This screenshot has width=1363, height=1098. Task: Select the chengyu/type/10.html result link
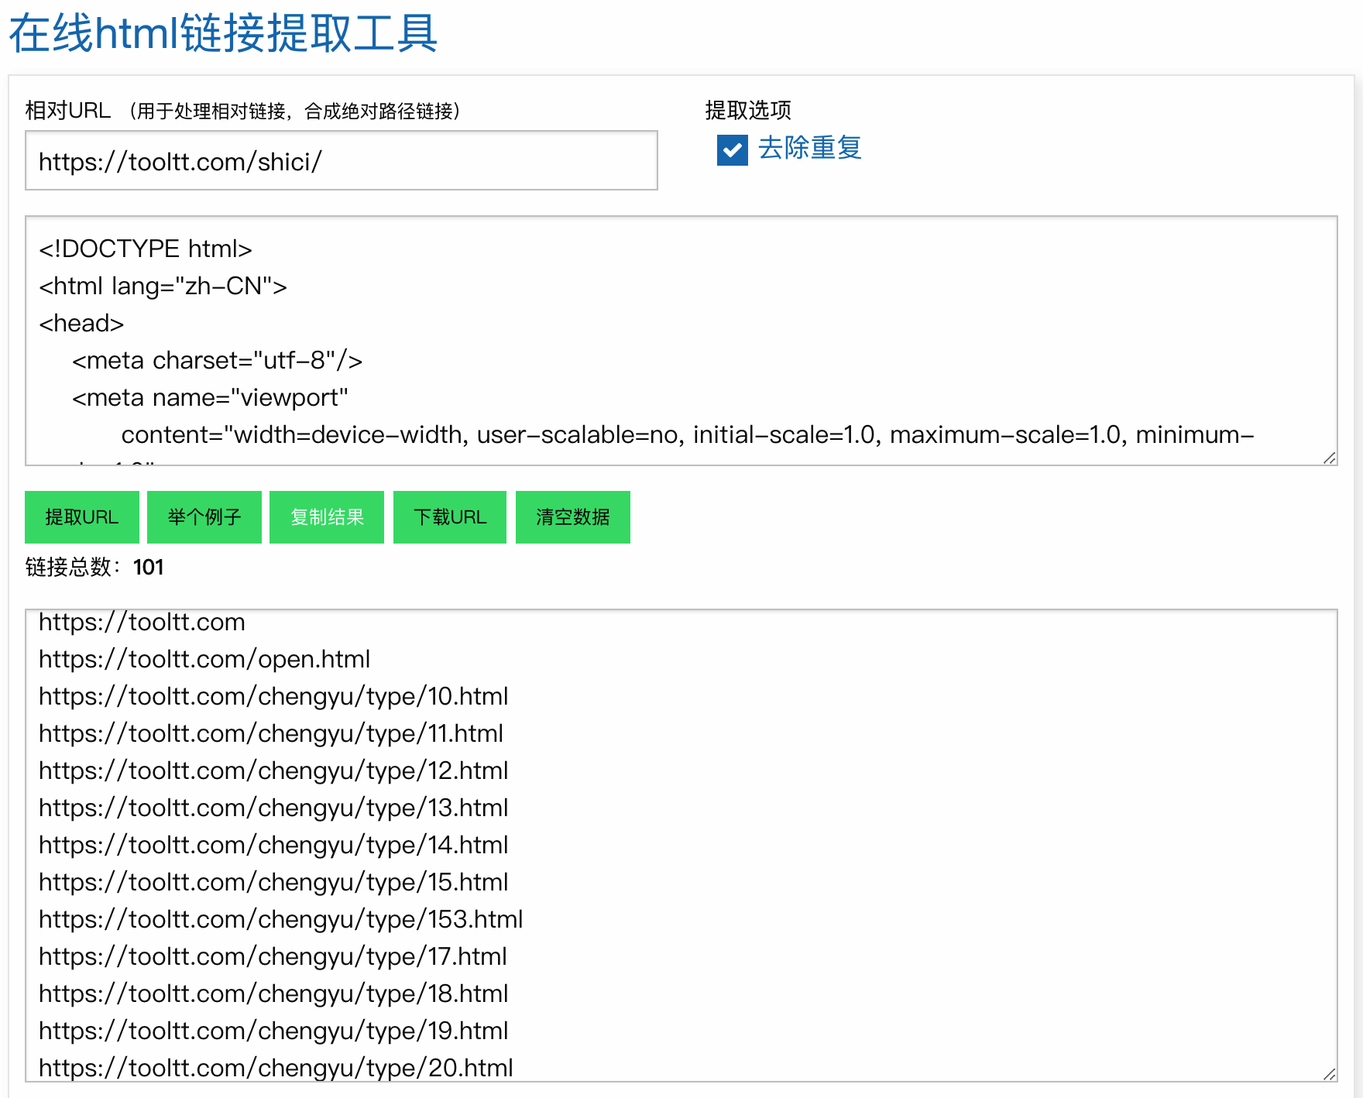(x=273, y=696)
